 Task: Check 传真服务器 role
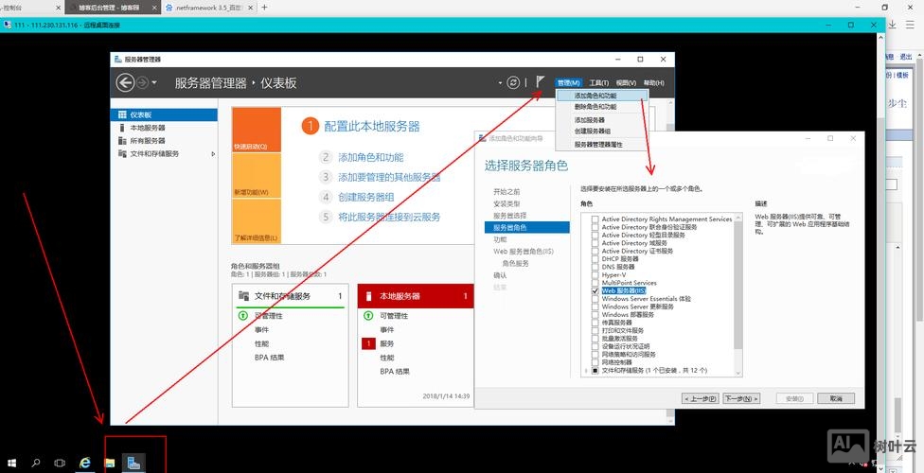click(595, 323)
